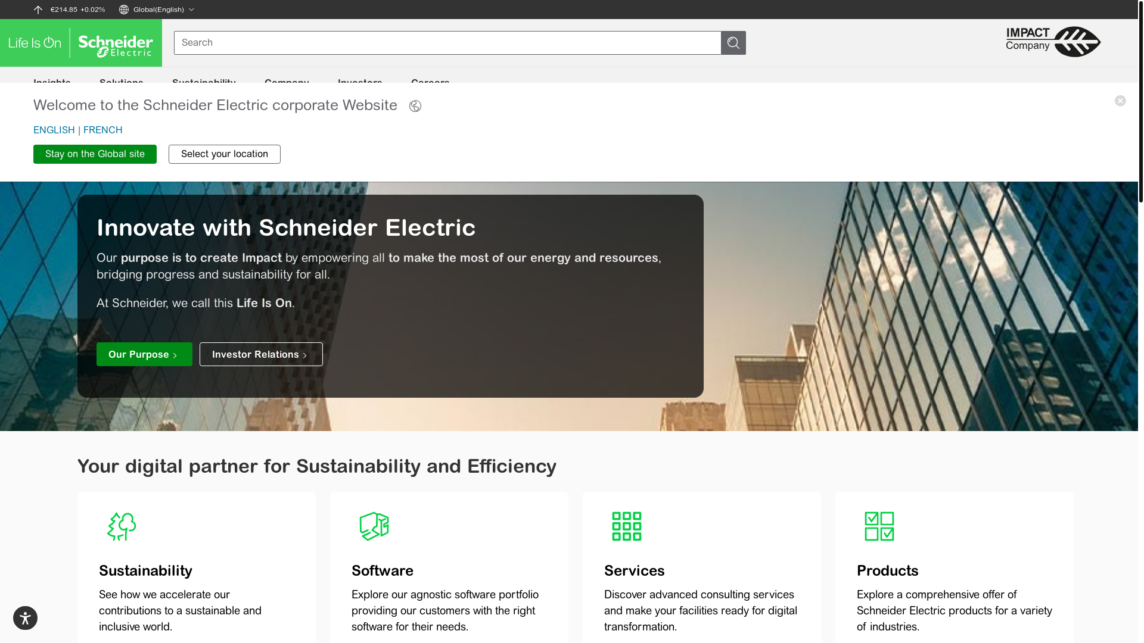Viewport: 1144px width, 643px height.
Task: Open the Impact Company leaf logo
Action: point(1053,42)
